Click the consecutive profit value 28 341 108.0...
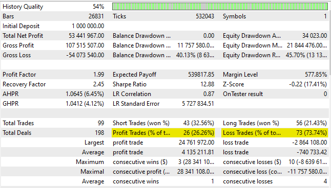The width and height of the screenshot is (331, 188). pos(196,171)
